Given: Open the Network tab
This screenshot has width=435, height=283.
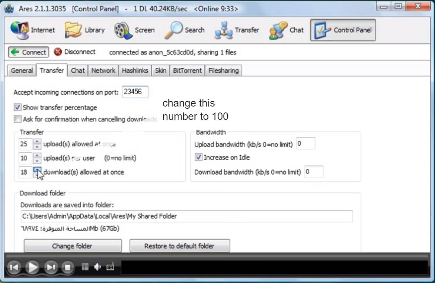Looking at the screenshot, I should coord(103,71).
